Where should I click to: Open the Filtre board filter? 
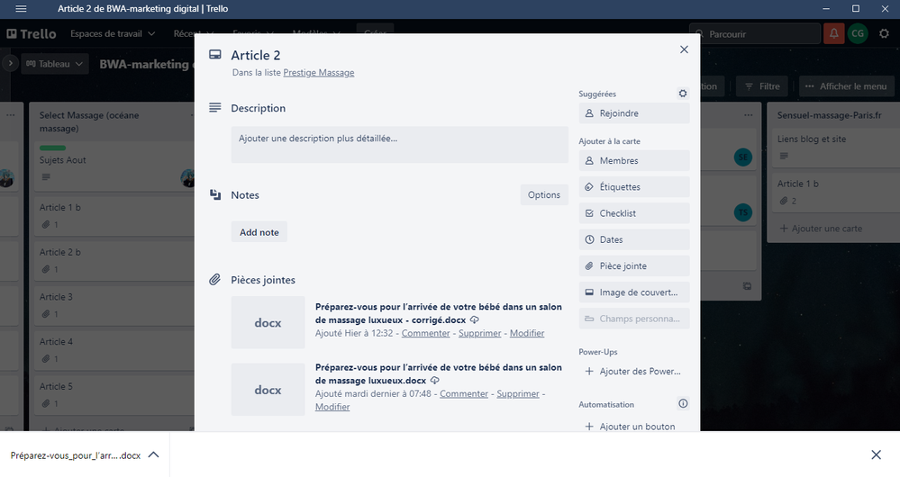click(x=762, y=86)
